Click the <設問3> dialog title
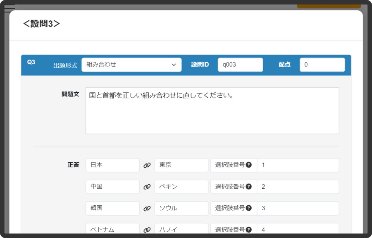Viewport: 372px width, 238px height. pyautogui.click(x=41, y=24)
